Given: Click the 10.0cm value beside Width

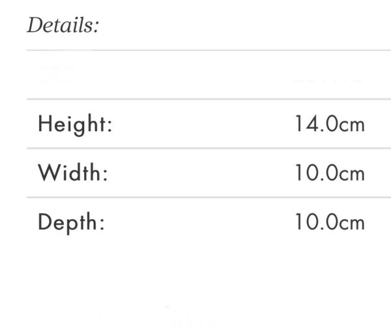Looking at the screenshot, I should pyautogui.click(x=330, y=172).
